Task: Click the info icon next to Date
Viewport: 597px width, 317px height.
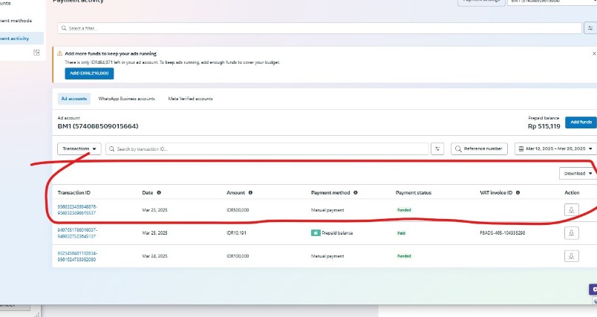Action: click(159, 192)
